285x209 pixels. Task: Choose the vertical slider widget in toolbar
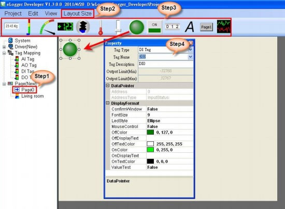(118, 27)
